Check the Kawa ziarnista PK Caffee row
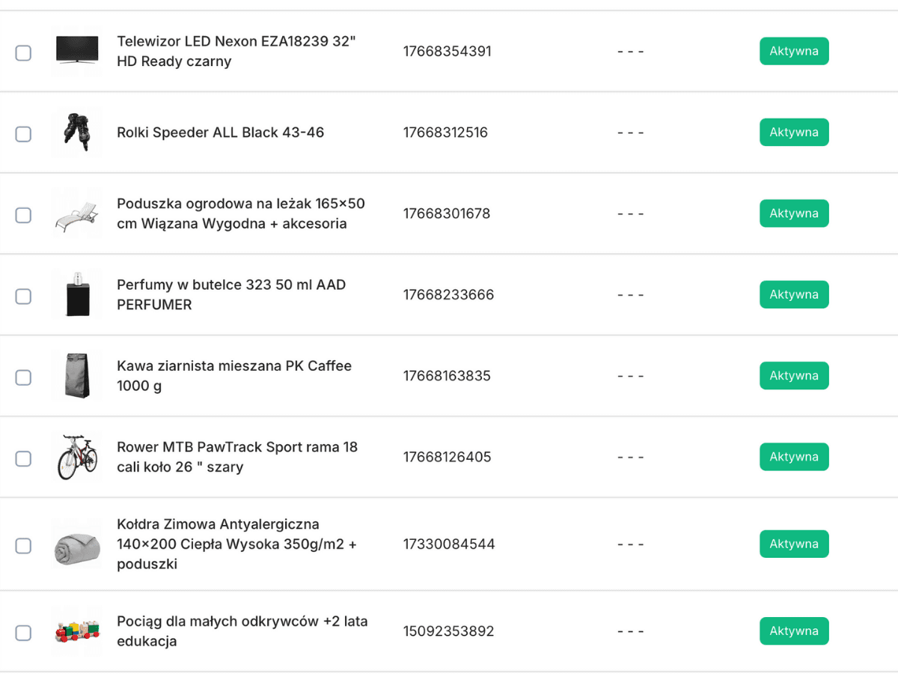898x674 pixels. pyautogui.click(x=23, y=376)
